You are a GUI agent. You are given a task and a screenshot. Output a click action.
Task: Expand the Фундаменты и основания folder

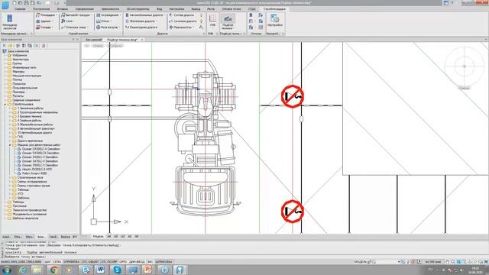pos(5,214)
